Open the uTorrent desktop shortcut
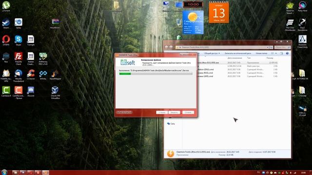 pyautogui.click(x=6, y=6)
